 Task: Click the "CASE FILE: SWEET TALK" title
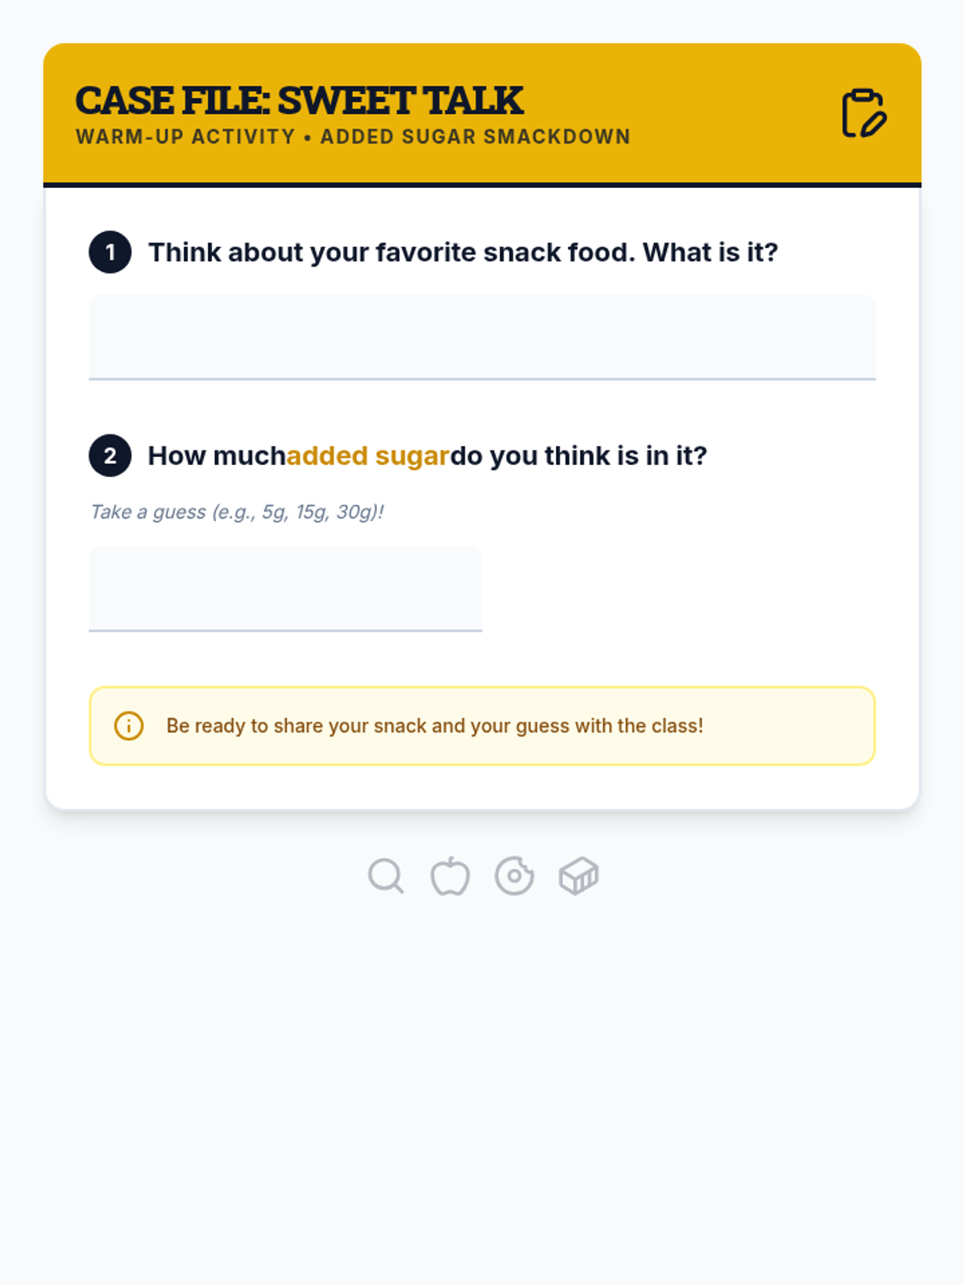point(299,100)
